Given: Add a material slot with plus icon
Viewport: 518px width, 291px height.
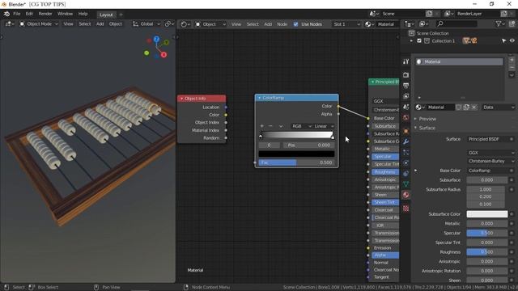Looking at the screenshot, I should tap(512, 60).
